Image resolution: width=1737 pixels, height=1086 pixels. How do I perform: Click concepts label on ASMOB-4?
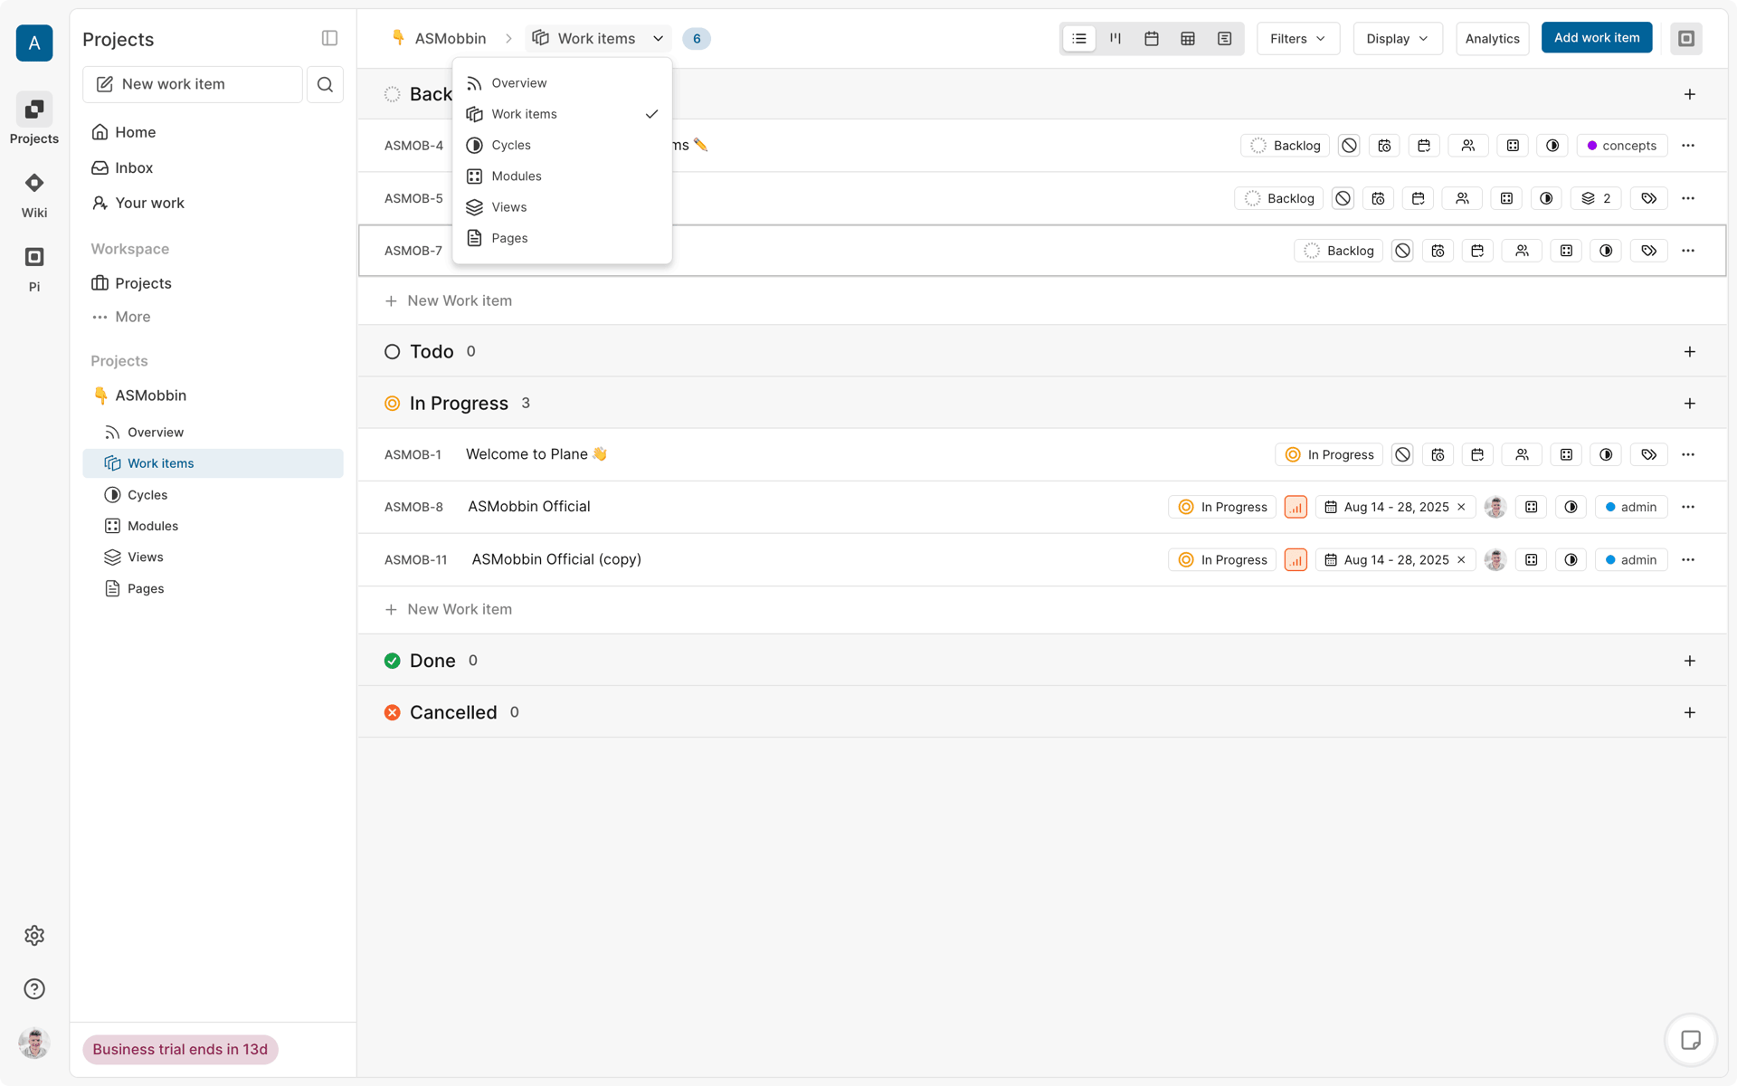1621,146
